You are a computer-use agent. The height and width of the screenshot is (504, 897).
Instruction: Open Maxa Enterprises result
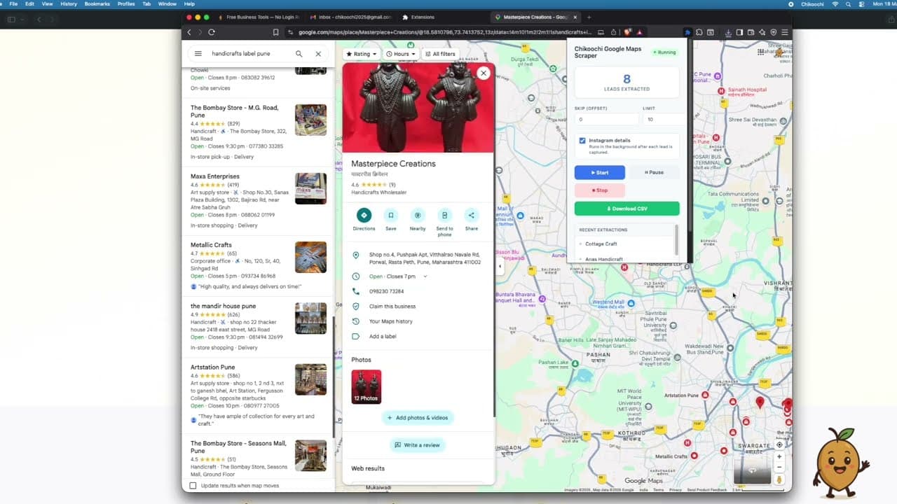tap(258, 201)
